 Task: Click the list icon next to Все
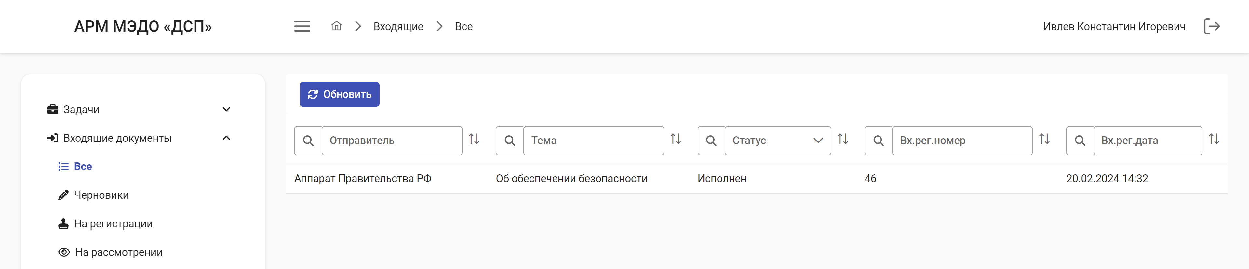click(x=63, y=167)
